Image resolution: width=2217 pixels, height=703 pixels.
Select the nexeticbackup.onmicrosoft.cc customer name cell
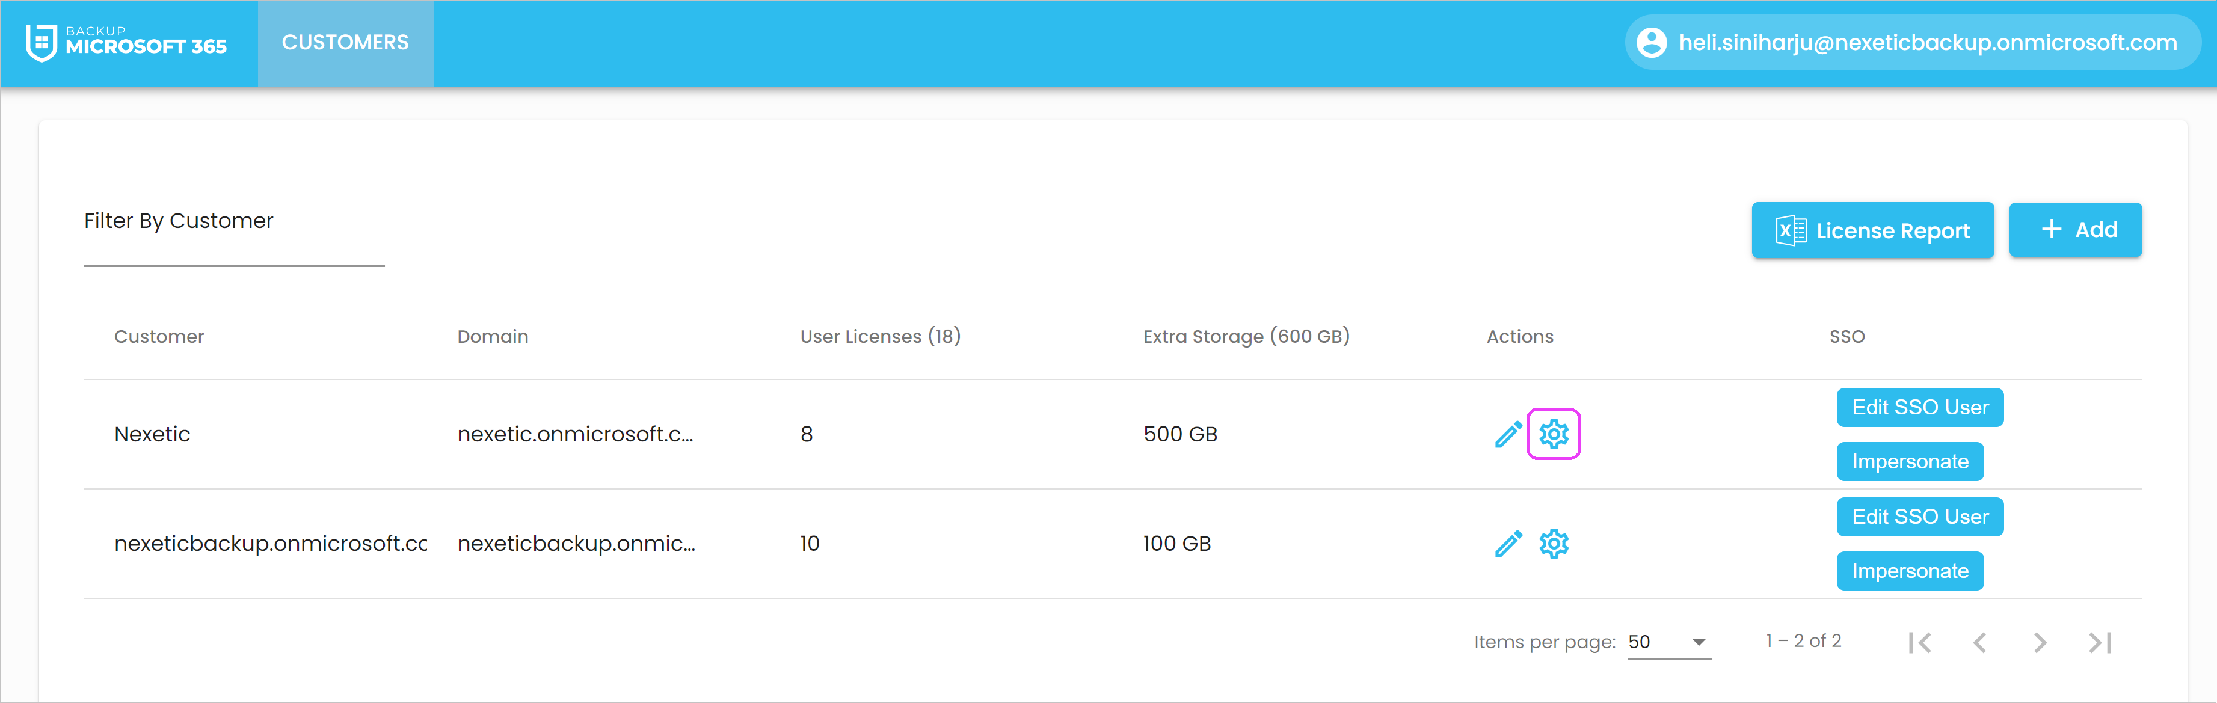click(271, 544)
